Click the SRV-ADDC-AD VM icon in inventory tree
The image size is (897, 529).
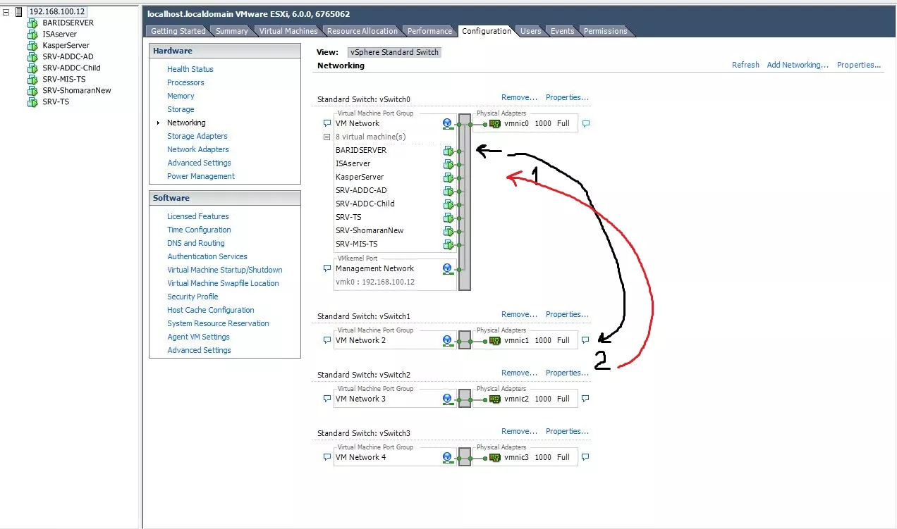32,57
